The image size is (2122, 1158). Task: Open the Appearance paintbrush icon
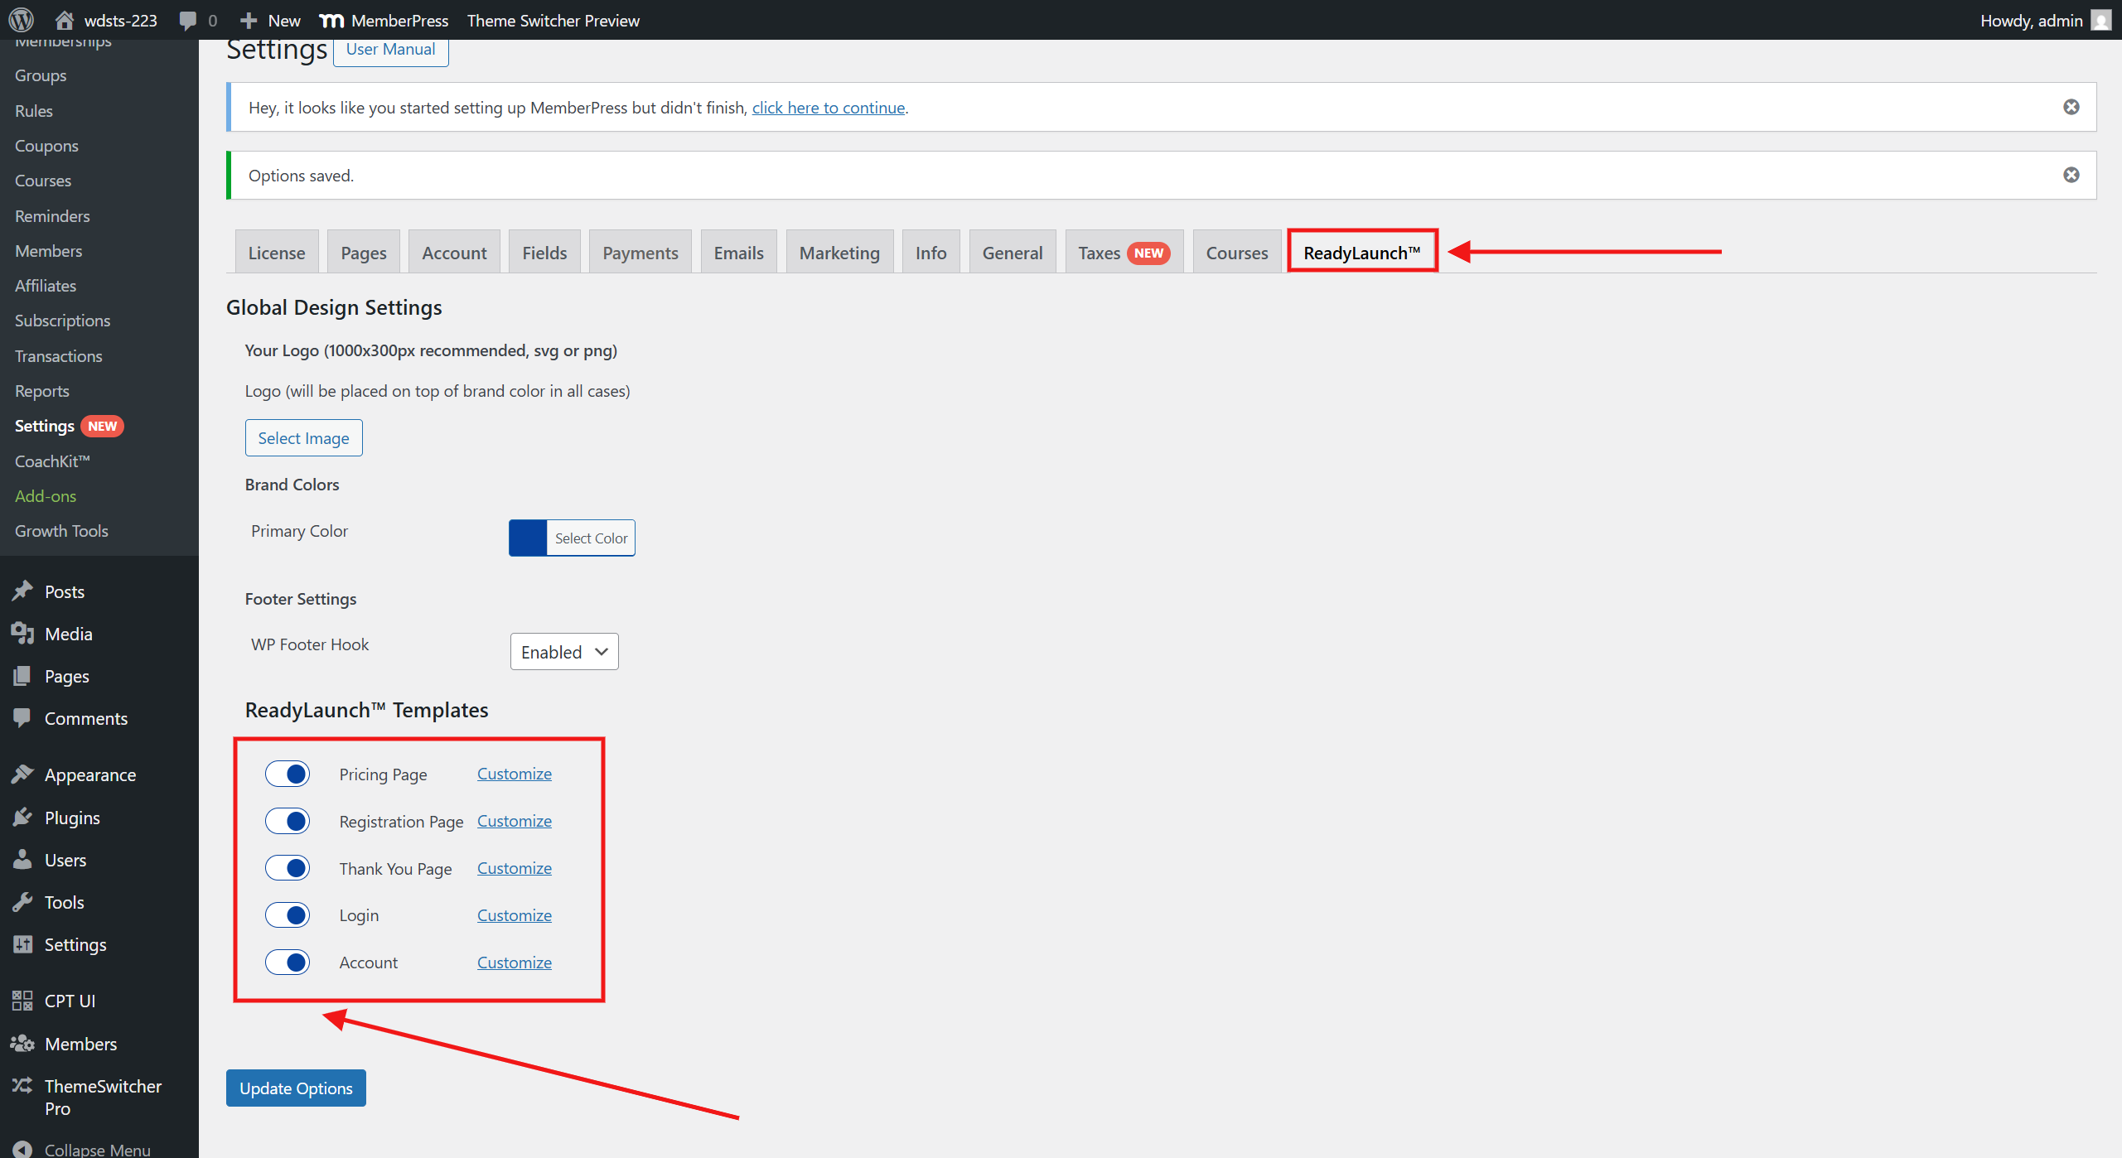(22, 774)
